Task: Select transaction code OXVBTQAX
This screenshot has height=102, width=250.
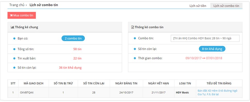Action: (27, 92)
